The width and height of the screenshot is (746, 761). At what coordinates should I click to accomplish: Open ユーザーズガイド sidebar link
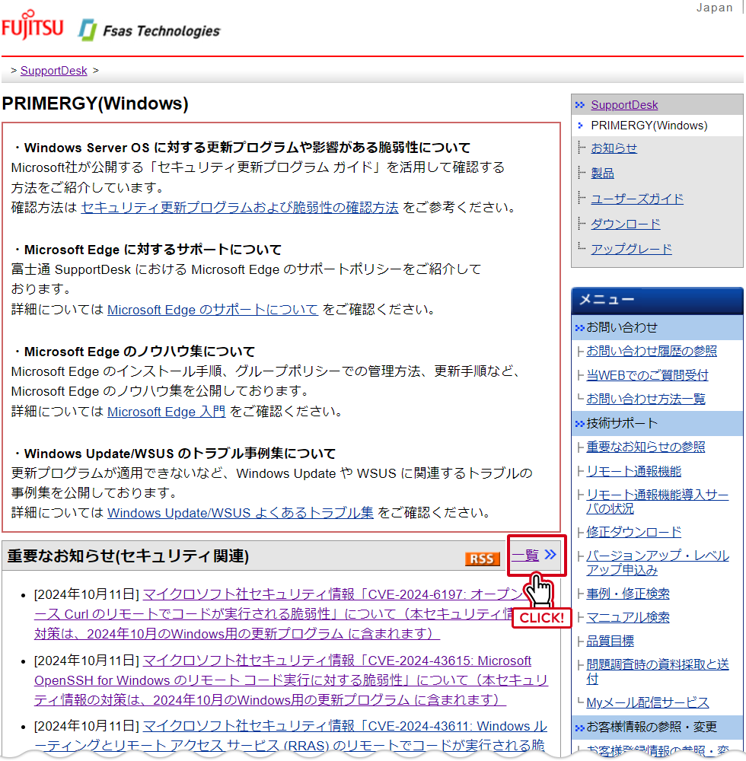click(x=637, y=199)
